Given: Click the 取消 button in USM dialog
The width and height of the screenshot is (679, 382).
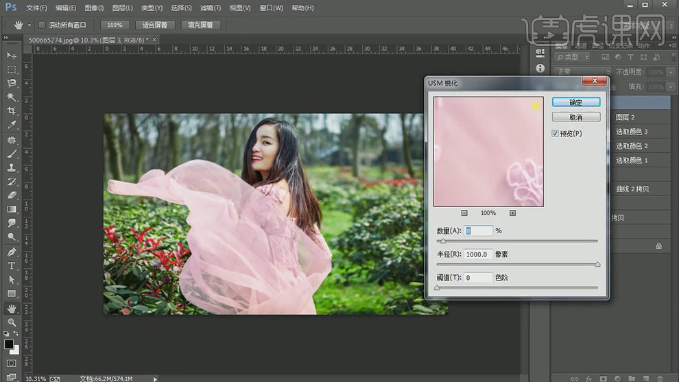Looking at the screenshot, I should pyautogui.click(x=575, y=117).
